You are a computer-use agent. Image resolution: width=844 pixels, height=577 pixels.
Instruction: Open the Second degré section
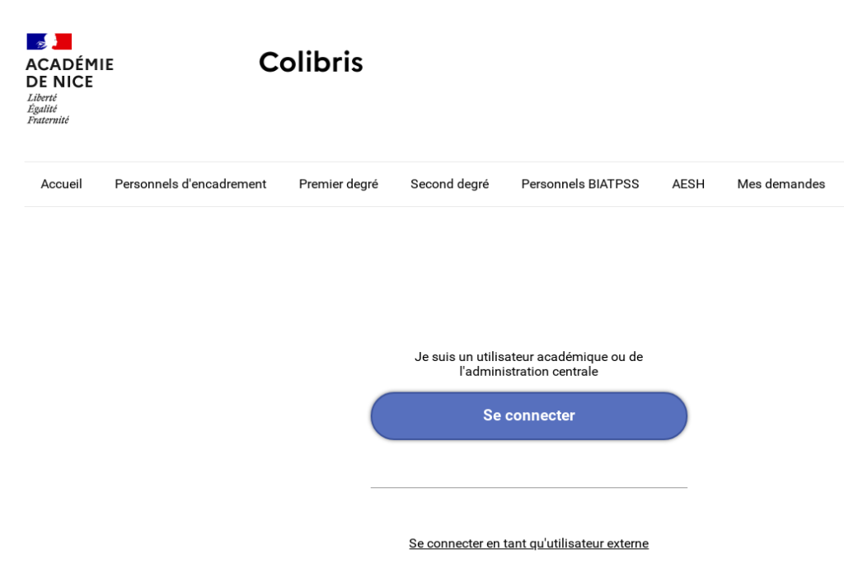tap(449, 184)
